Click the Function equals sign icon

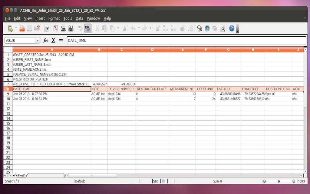click(x=61, y=40)
